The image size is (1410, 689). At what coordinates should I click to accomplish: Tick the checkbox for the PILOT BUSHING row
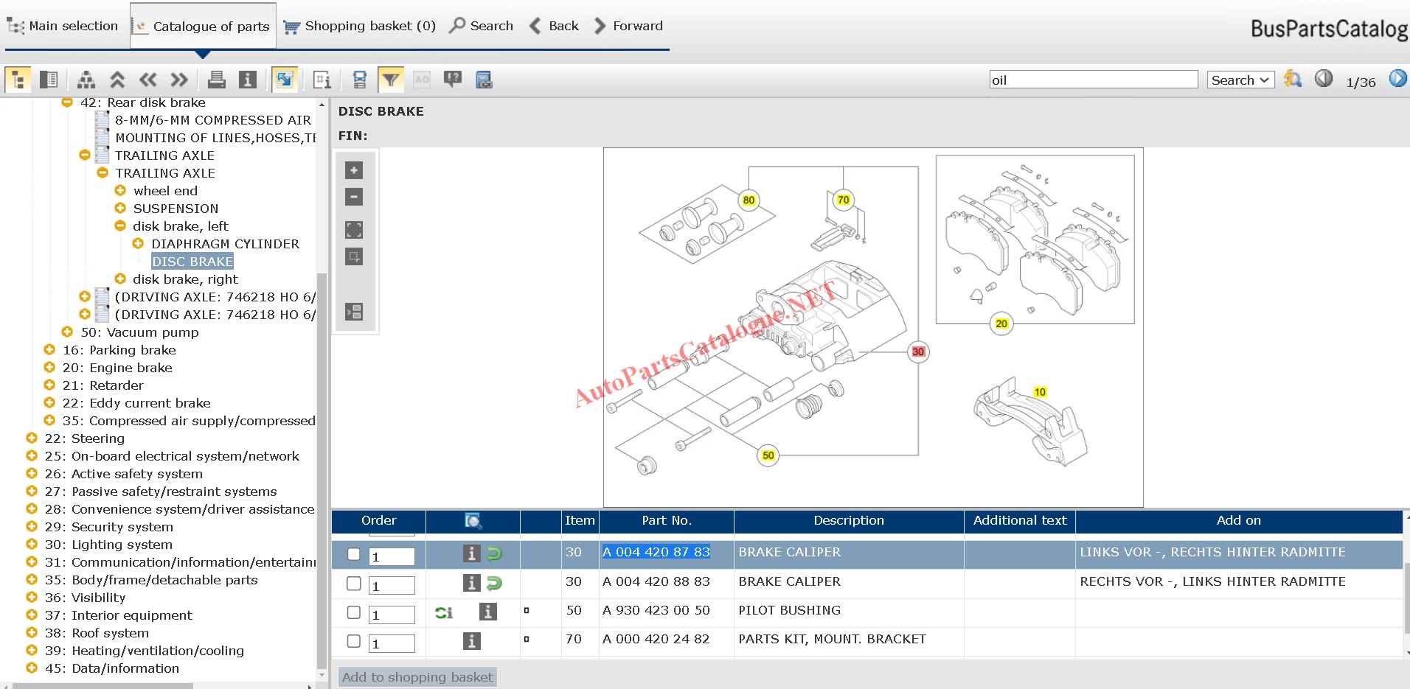click(x=354, y=612)
